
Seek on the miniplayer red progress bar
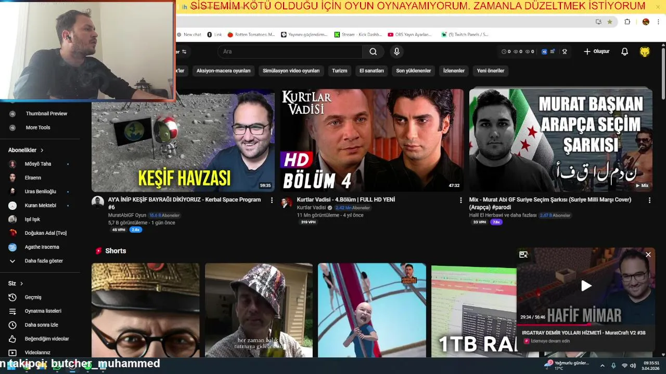click(586, 324)
